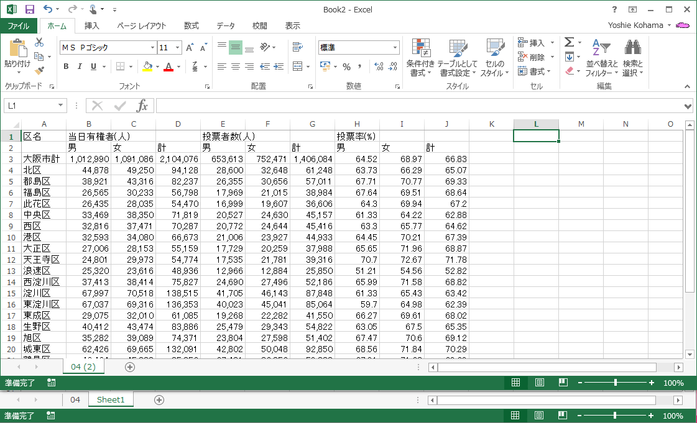Increase decimal places
697x423 pixels.
pos(379,66)
